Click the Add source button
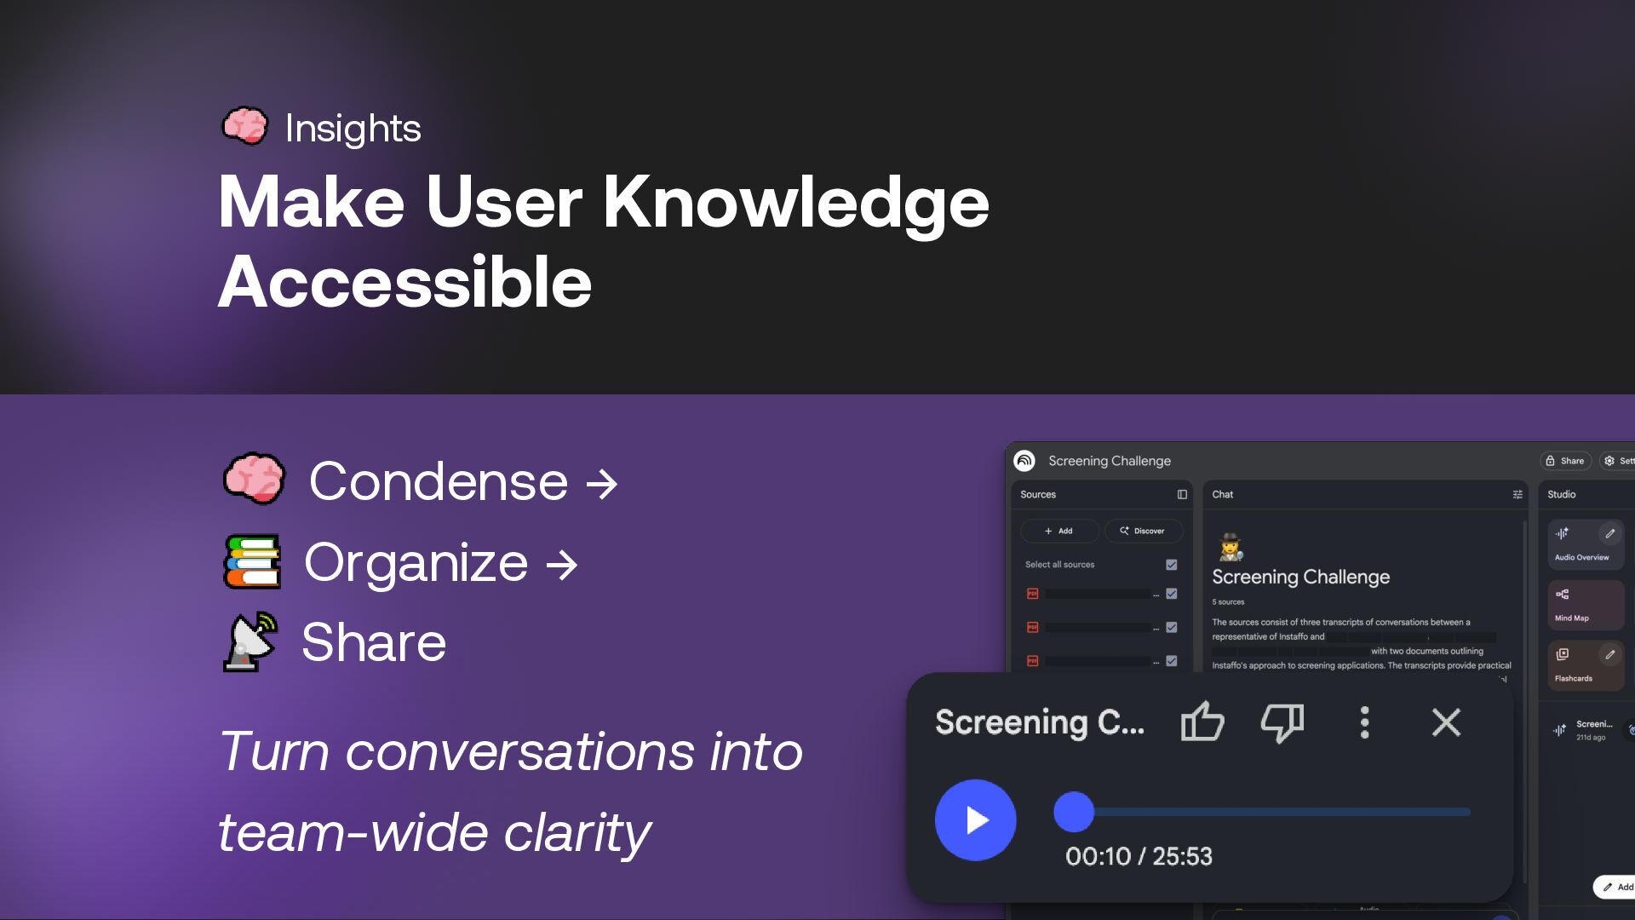Screen dimensions: 1635x920 (1058, 531)
